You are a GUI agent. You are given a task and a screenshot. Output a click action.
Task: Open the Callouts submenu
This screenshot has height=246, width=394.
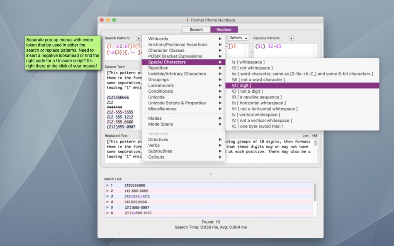pyautogui.click(x=183, y=157)
